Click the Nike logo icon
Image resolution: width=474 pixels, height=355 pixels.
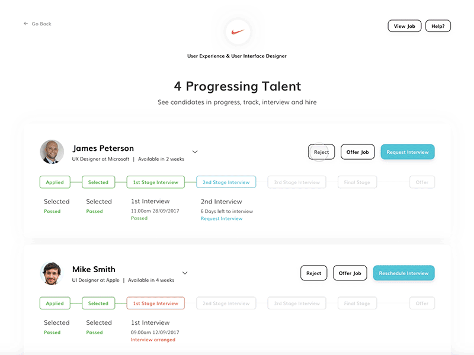[238, 31]
